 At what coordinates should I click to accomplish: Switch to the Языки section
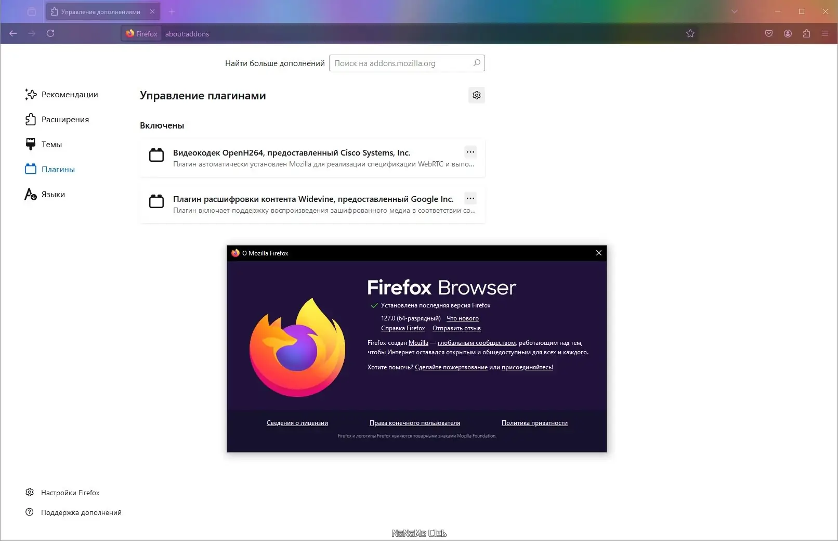[x=45, y=194]
